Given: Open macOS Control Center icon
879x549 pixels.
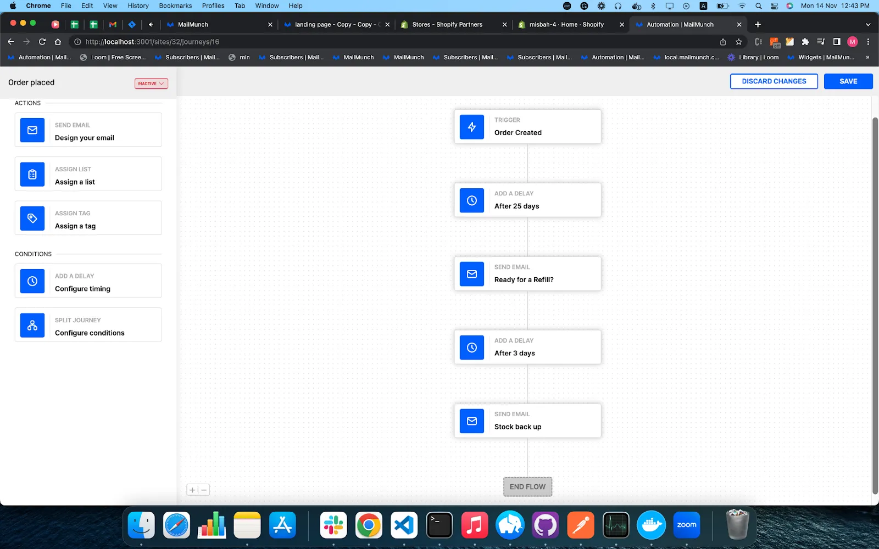Looking at the screenshot, I should (x=774, y=5).
